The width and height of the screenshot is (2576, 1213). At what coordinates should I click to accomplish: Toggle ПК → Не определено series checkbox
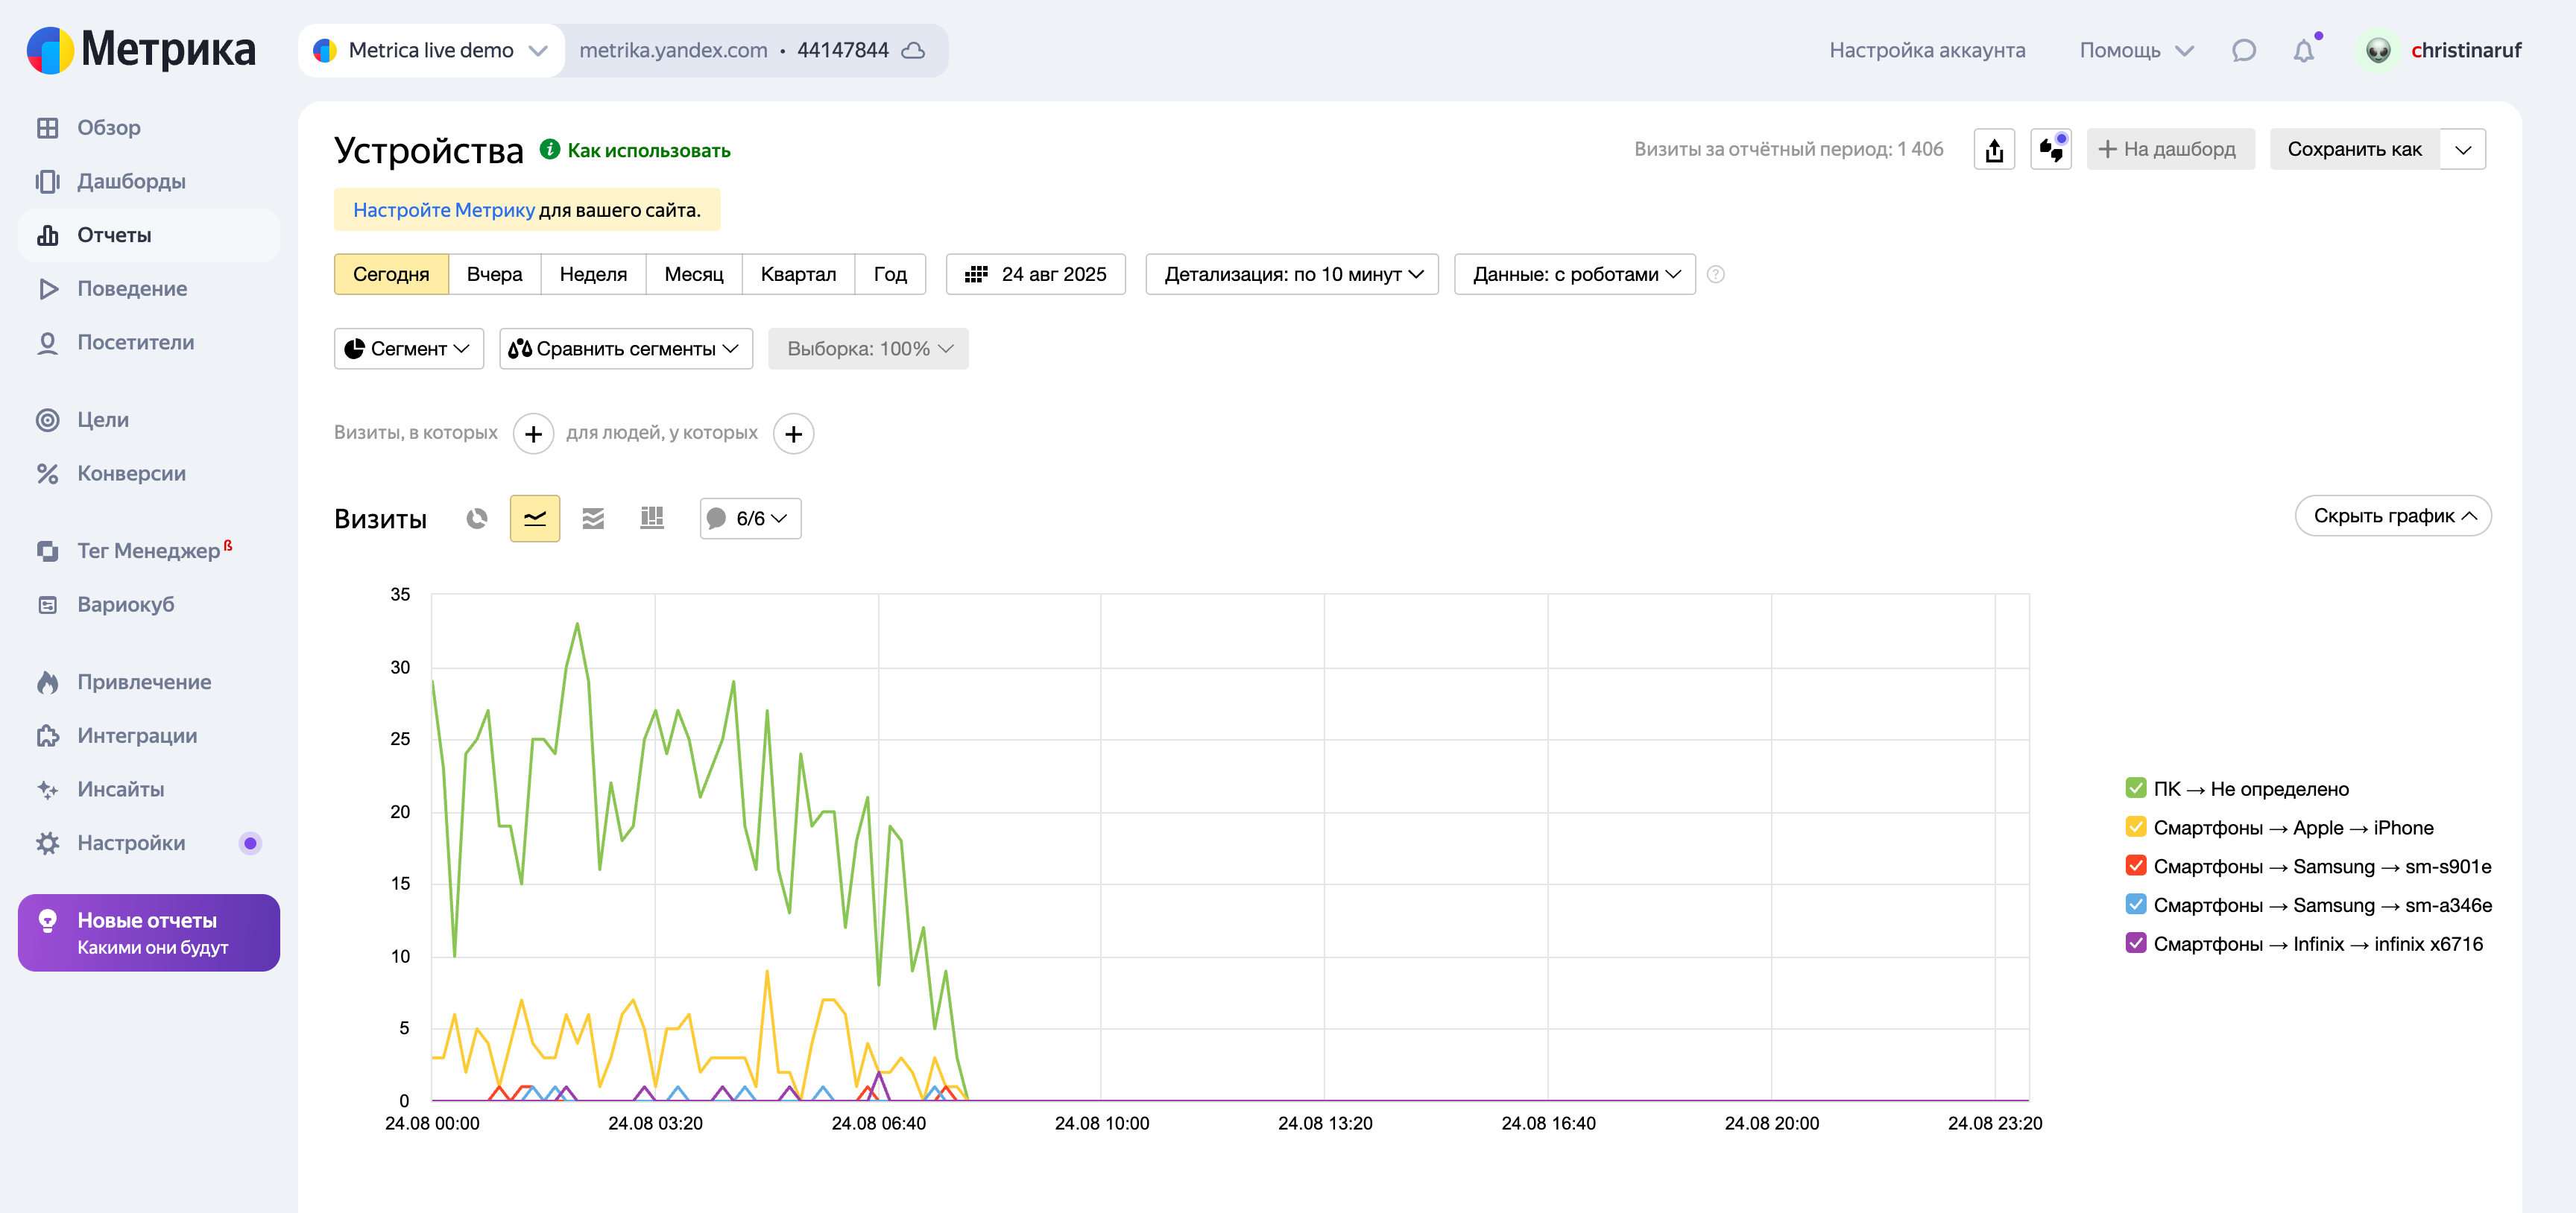click(2136, 788)
